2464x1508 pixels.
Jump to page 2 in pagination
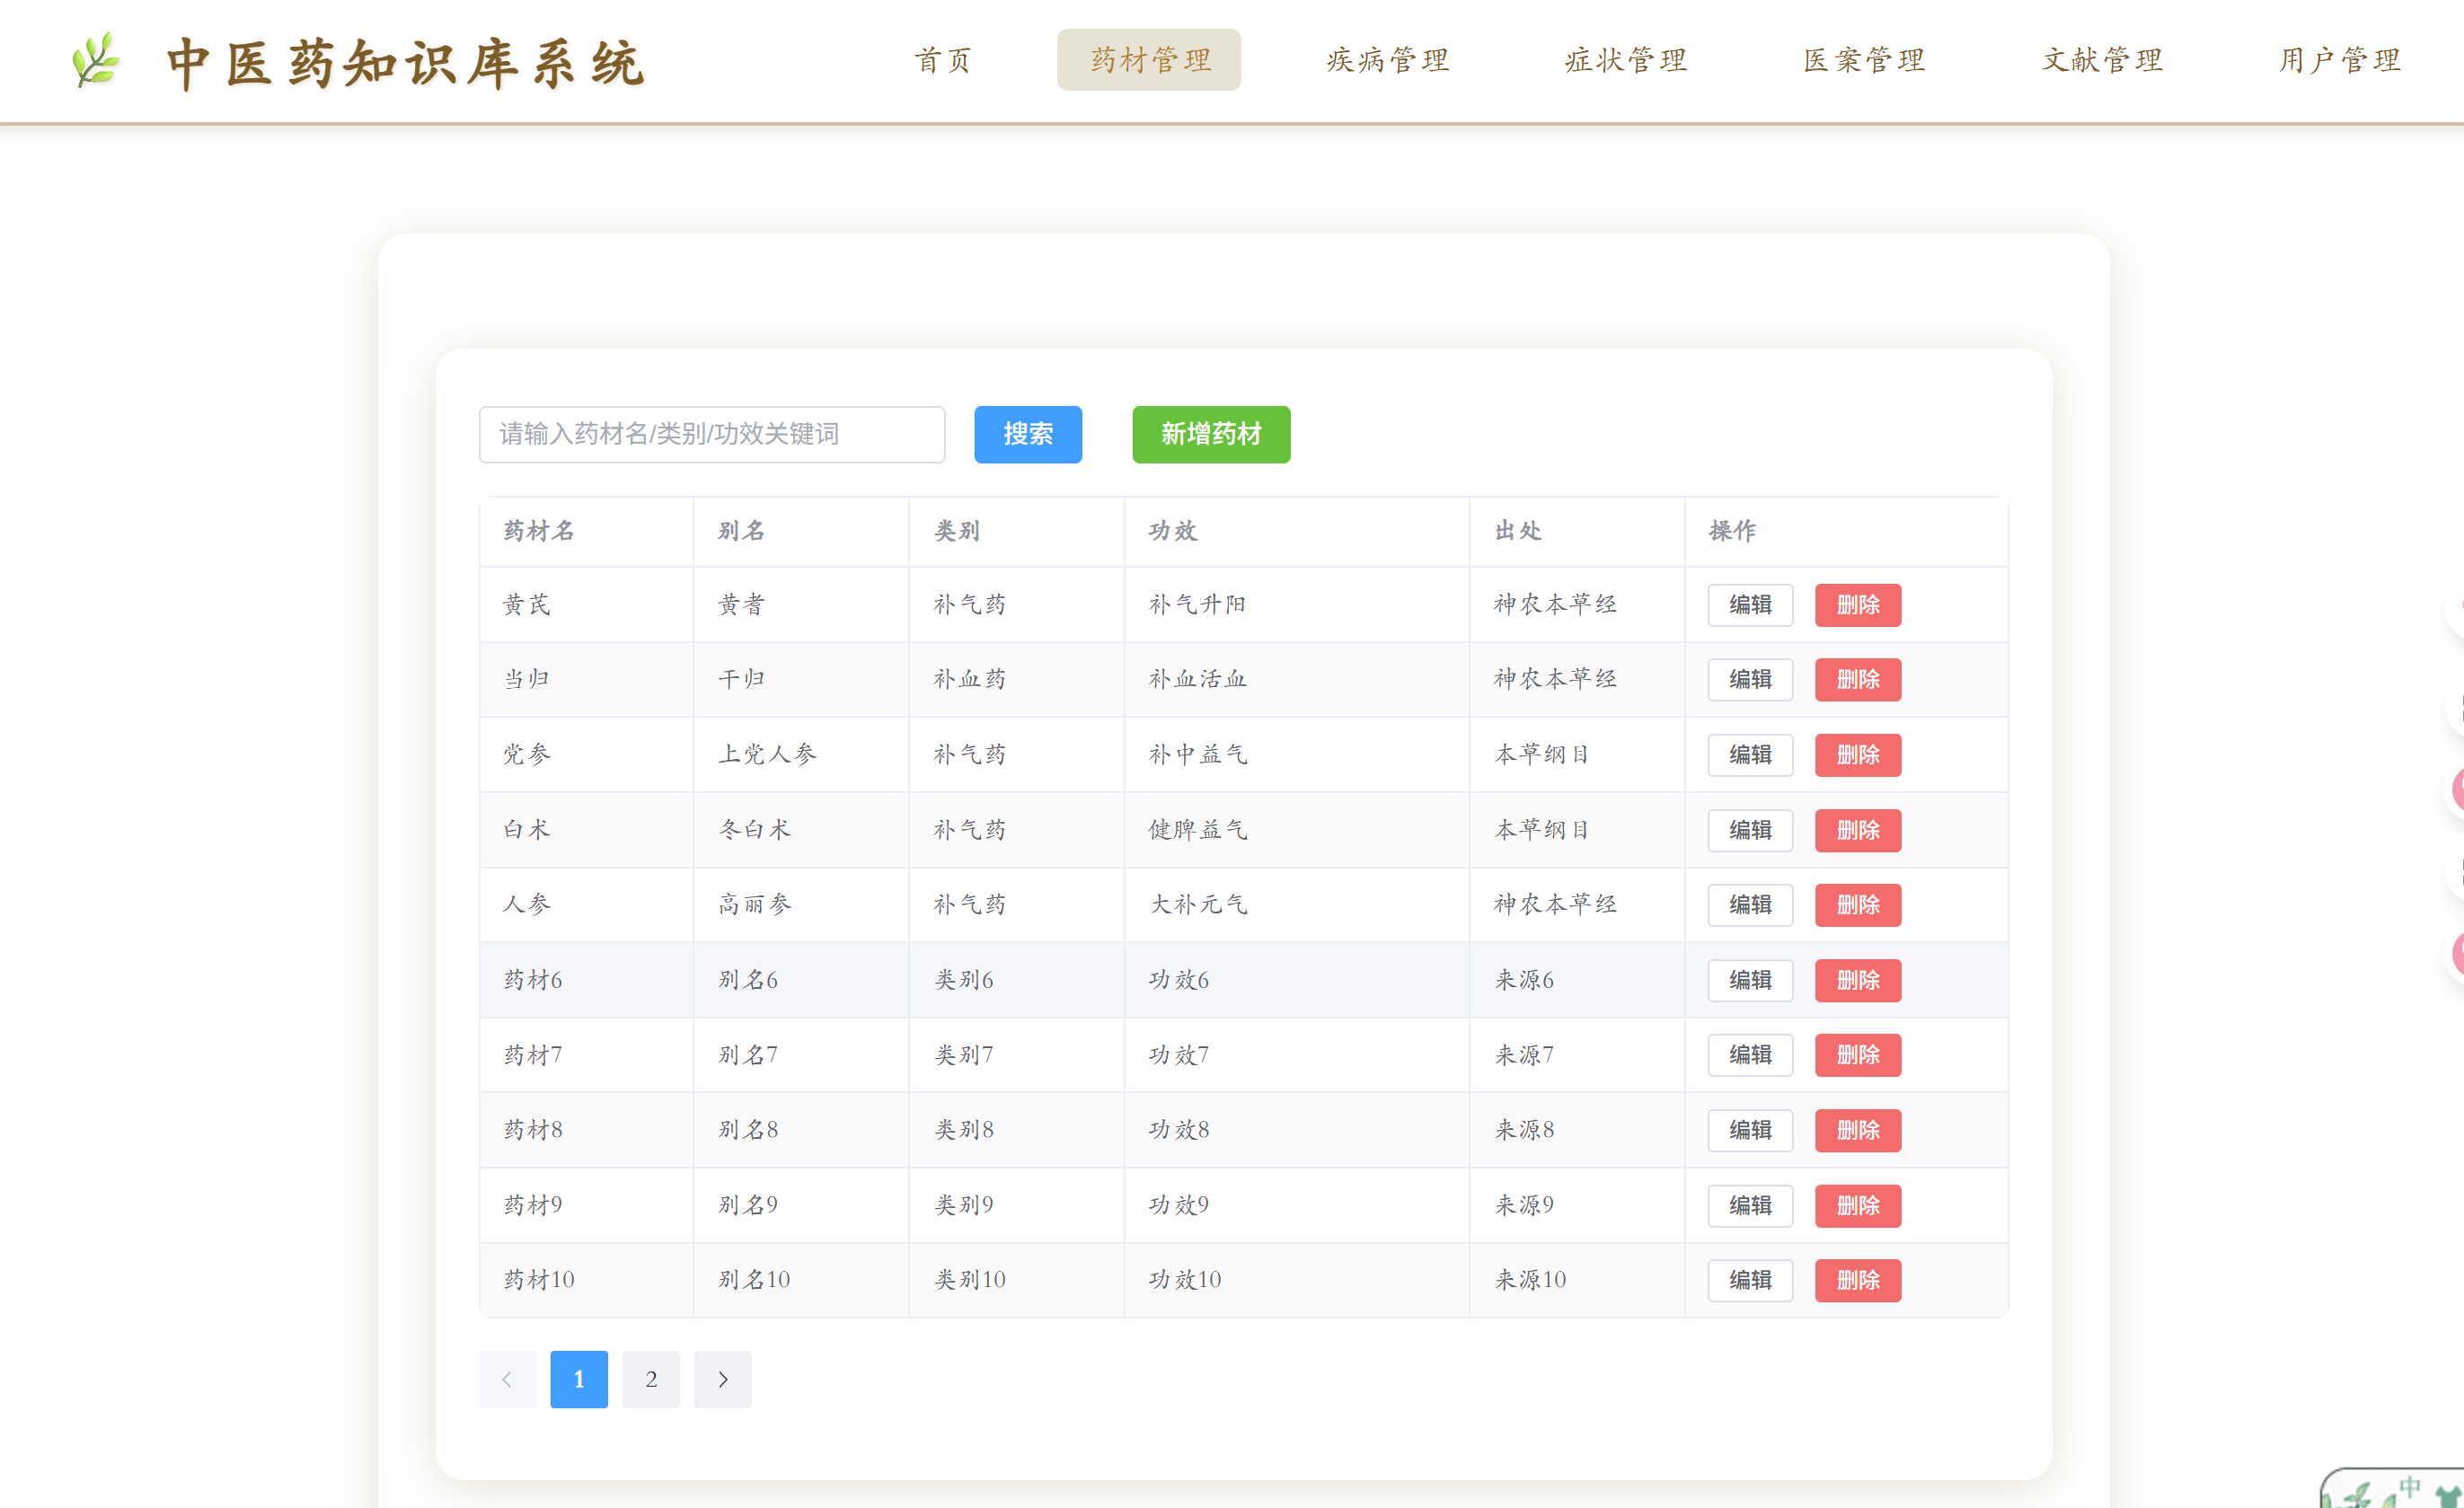point(650,1379)
